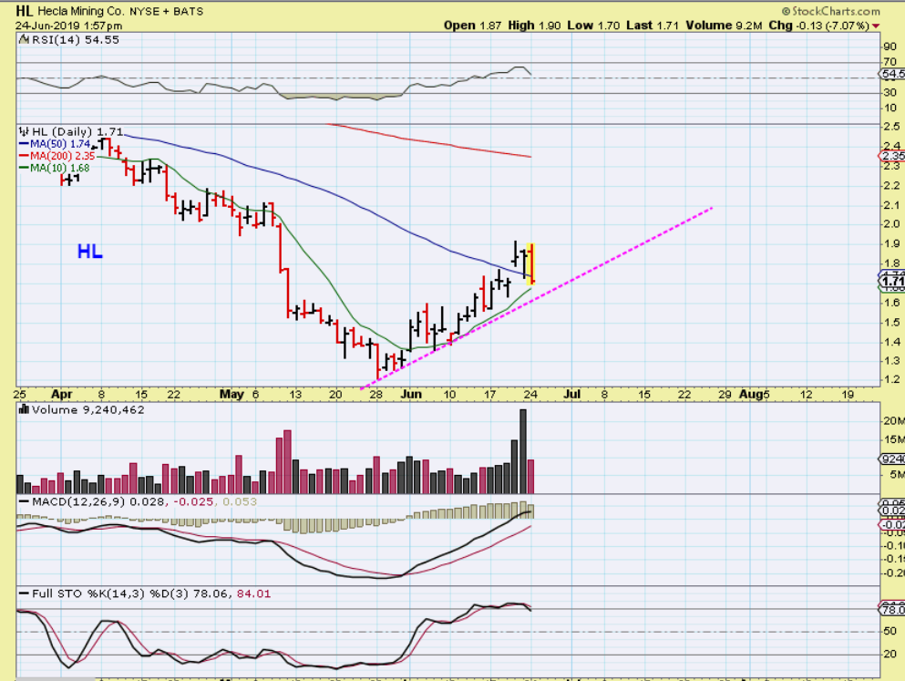Click the '1.71' last-price tag on the right axis

(892, 281)
